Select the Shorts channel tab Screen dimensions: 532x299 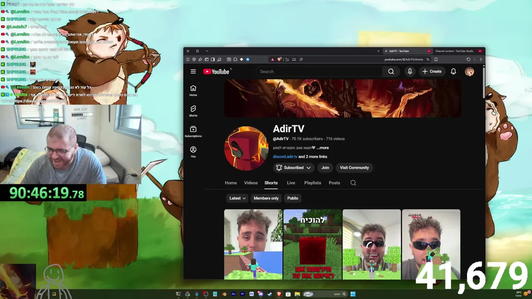tap(271, 183)
